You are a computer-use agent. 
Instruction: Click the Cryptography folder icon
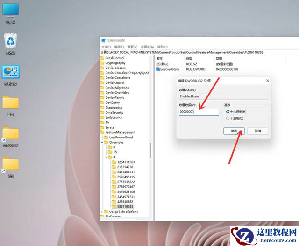102,63
